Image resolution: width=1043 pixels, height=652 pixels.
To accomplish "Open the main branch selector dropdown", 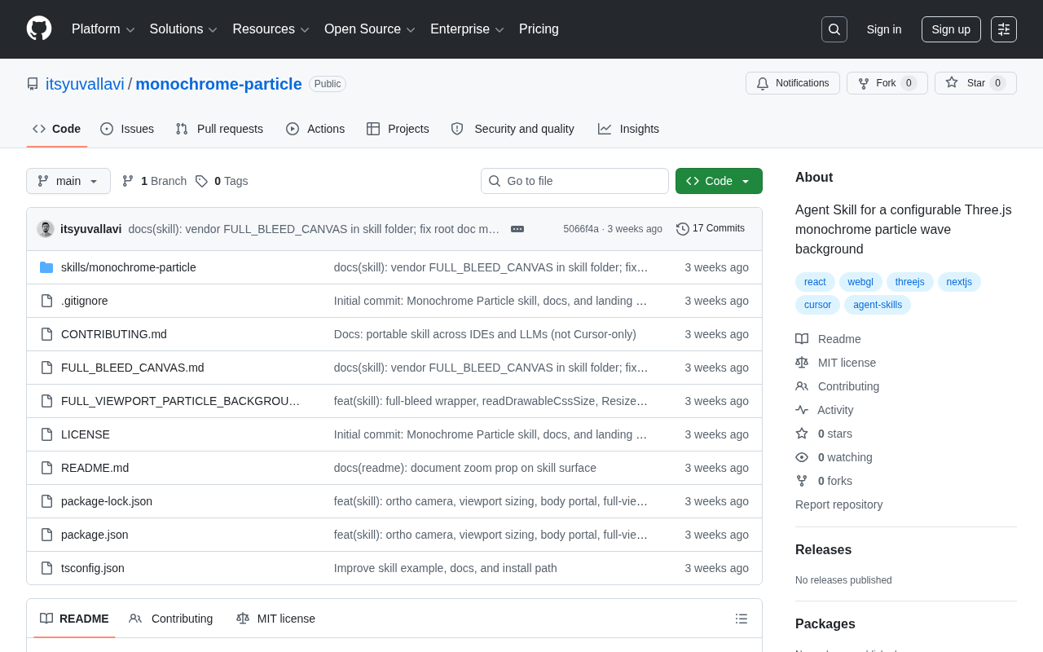I will coord(68,181).
